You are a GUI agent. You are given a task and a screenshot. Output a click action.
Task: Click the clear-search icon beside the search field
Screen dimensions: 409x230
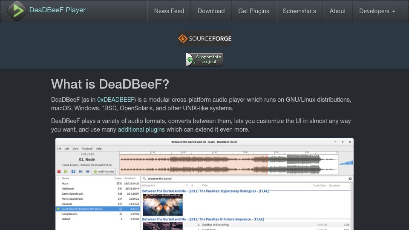350,178
